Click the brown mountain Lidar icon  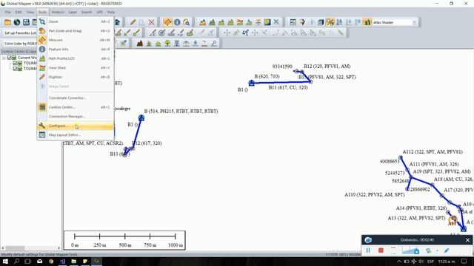tap(140, 44)
